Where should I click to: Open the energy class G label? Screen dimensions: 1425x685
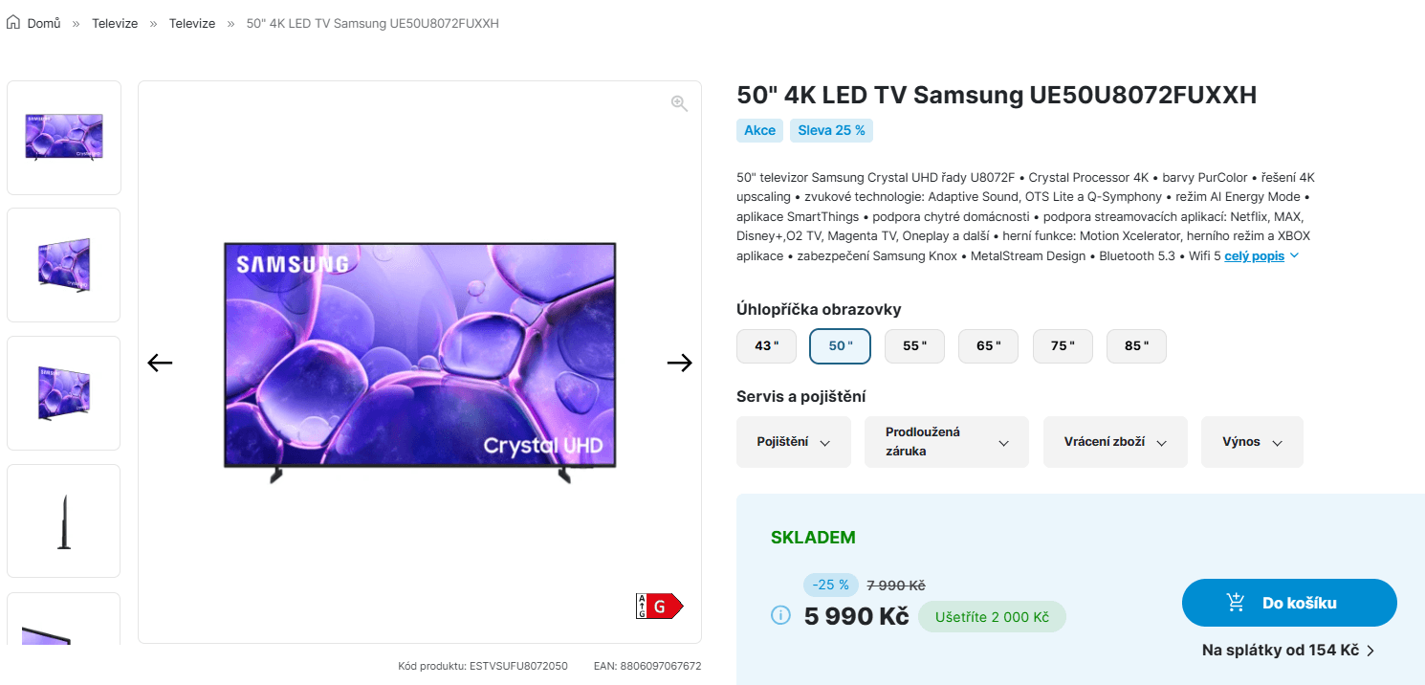659,605
